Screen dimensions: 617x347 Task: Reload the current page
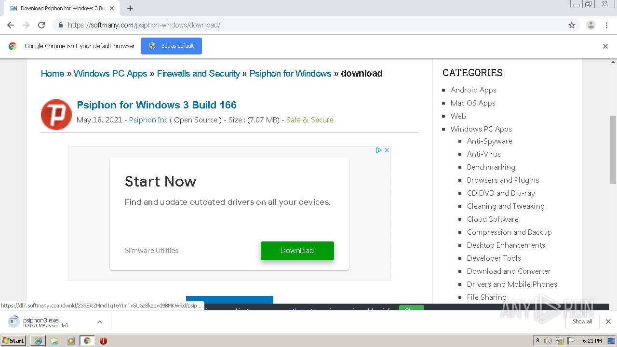tap(41, 25)
